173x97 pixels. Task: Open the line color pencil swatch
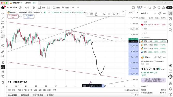click(x=96, y=14)
